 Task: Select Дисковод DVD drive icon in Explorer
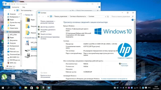pyautogui.click(x=27, y=55)
